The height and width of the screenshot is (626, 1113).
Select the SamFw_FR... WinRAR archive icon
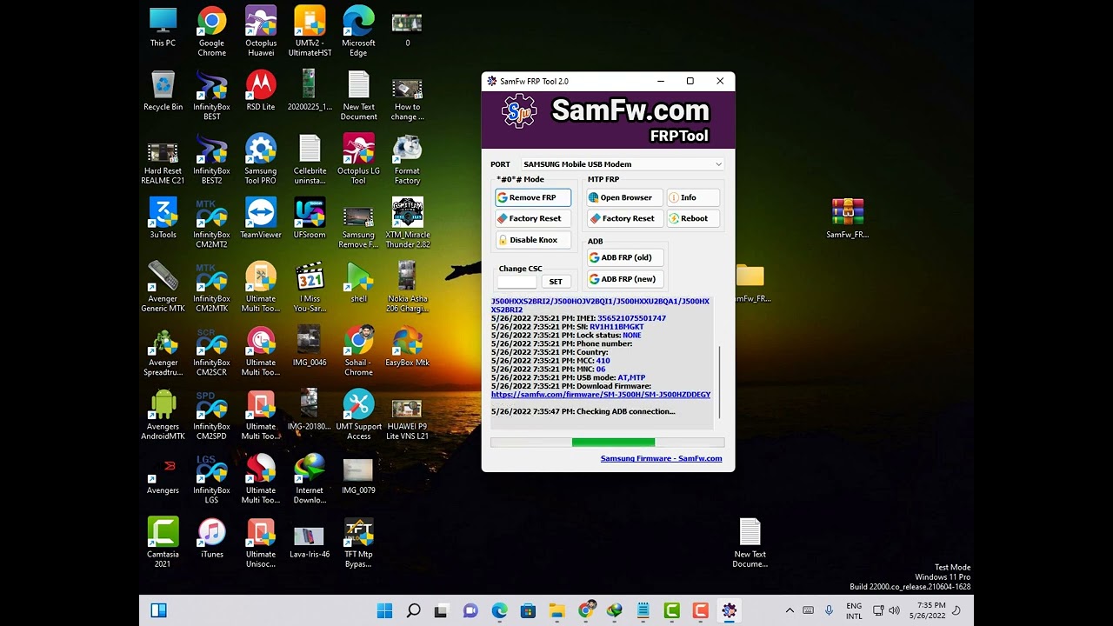[847, 219]
